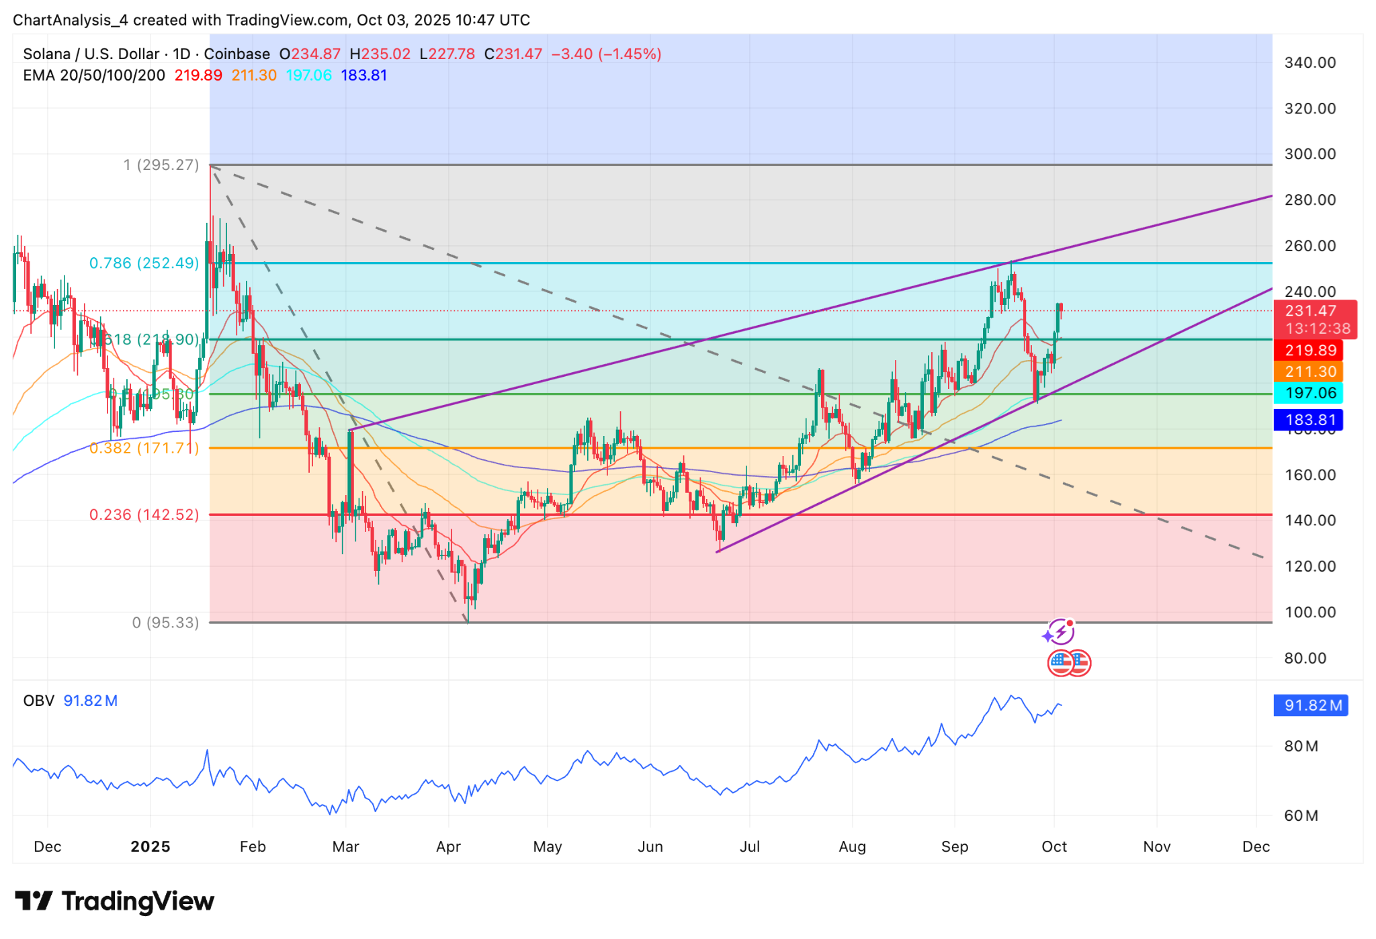Image resolution: width=1376 pixels, height=939 pixels.
Task: Select the blue 183.81 EMA axis tag
Action: tap(1309, 420)
